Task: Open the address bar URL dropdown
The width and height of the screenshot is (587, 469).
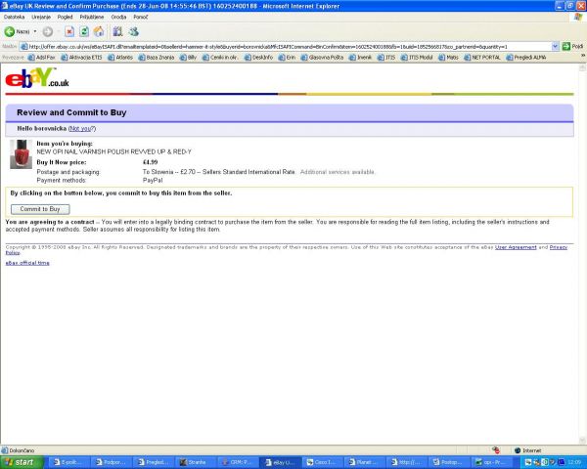Action: click(555, 46)
